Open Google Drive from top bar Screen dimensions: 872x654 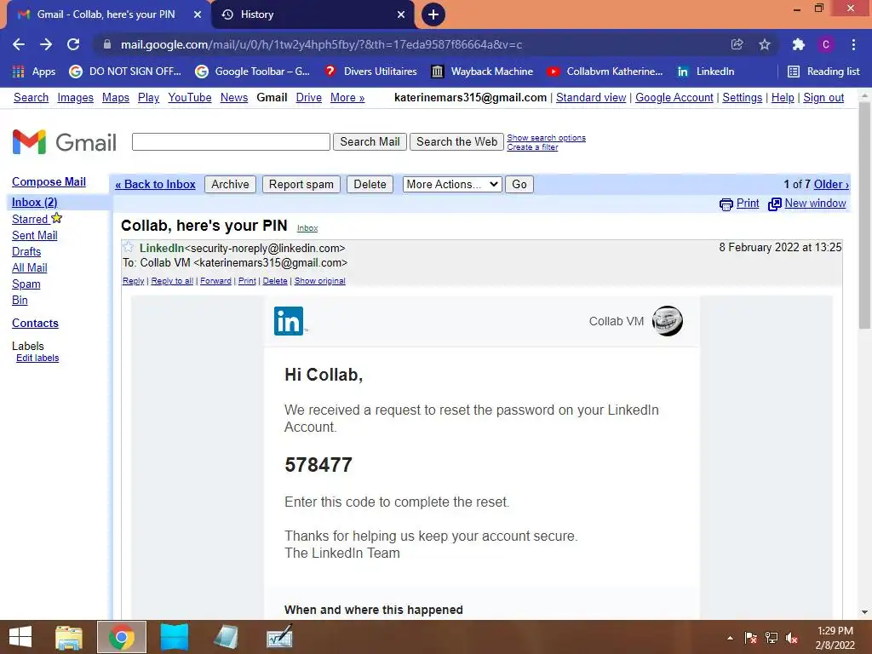(308, 97)
